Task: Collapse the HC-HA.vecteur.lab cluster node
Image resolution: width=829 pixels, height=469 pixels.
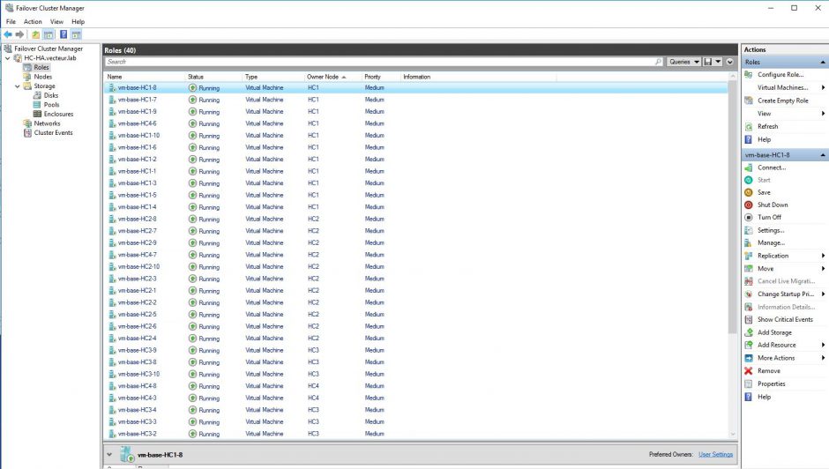Action: (8, 58)
